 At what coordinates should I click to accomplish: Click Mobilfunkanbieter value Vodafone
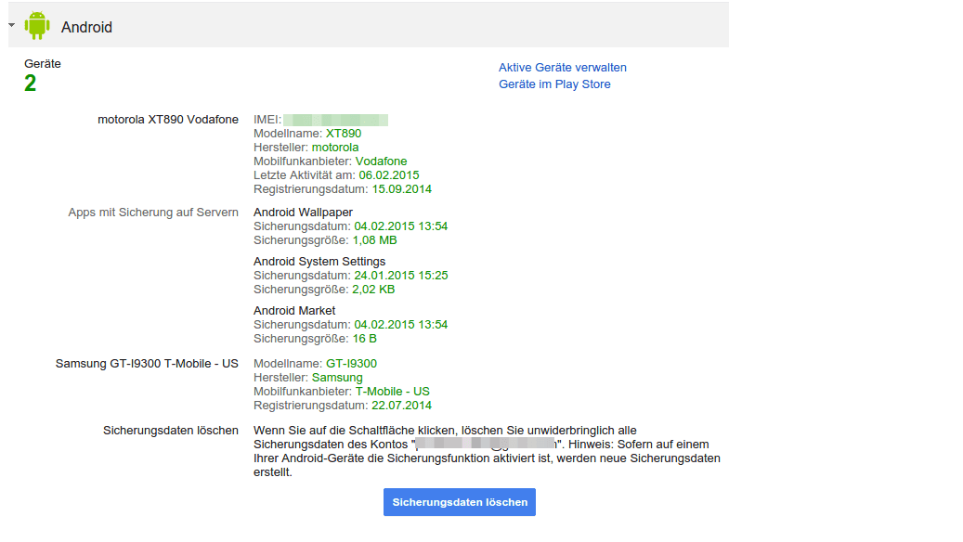click(381, 161)
